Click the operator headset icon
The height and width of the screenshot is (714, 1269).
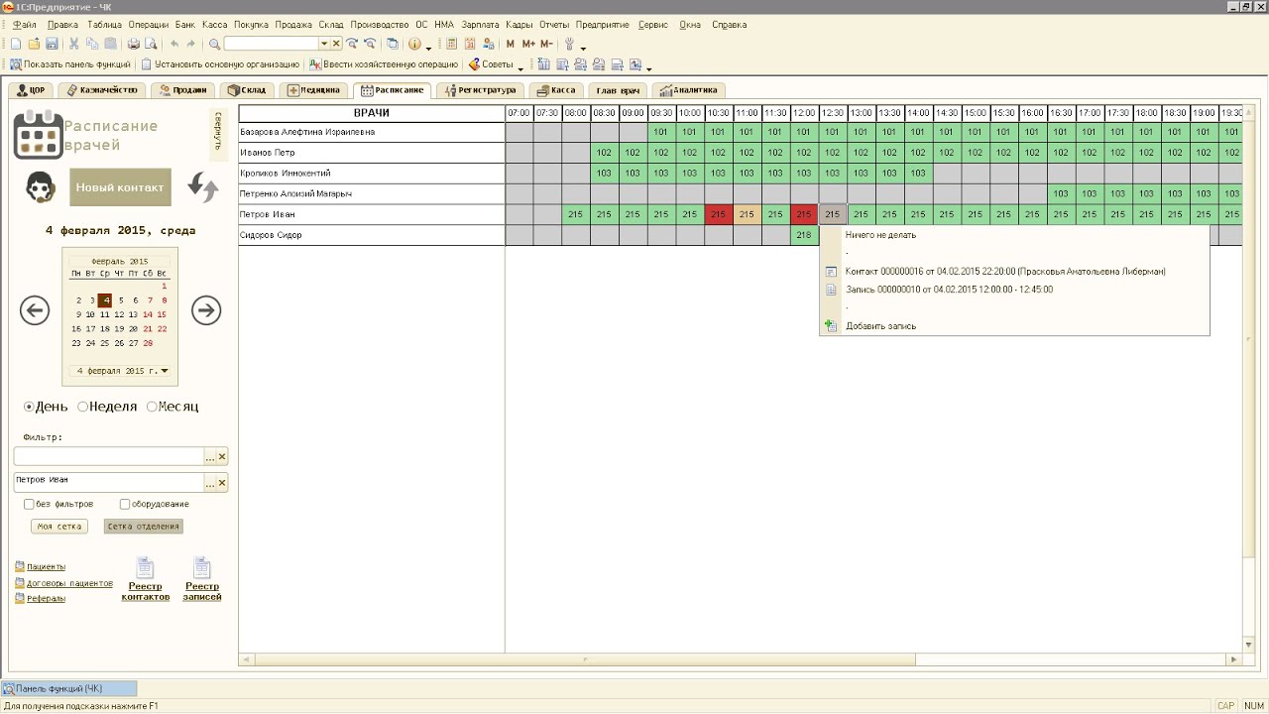tap(40, 186)
